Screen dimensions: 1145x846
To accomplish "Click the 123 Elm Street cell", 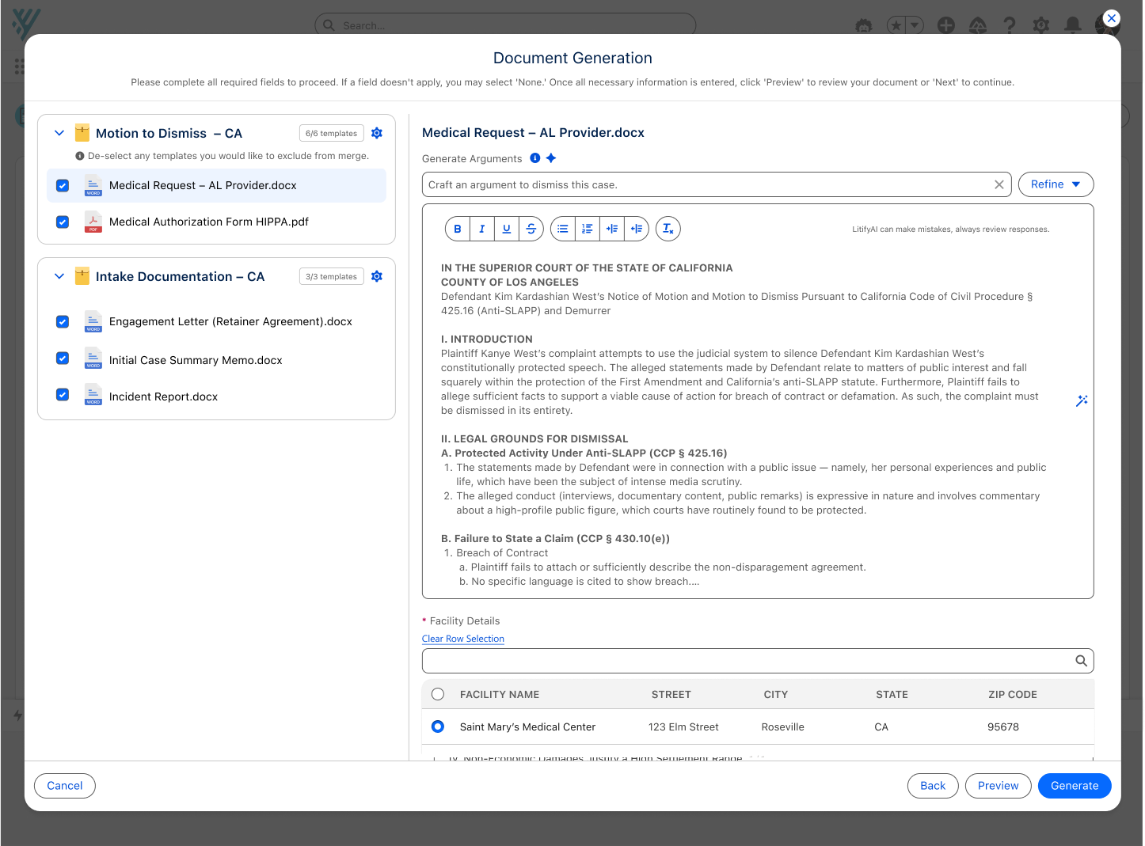I will point(683,726).
